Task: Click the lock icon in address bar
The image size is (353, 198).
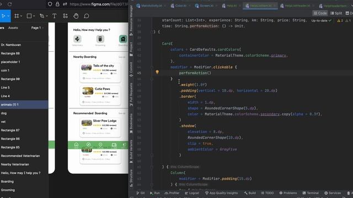Action: 57,4
